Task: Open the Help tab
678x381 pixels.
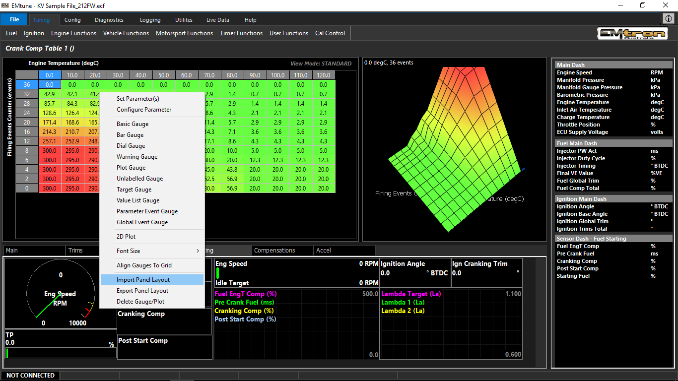Action: tap(251, 20)
